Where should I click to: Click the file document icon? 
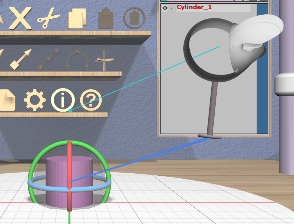pyautogui.click(x=8, y=100)
